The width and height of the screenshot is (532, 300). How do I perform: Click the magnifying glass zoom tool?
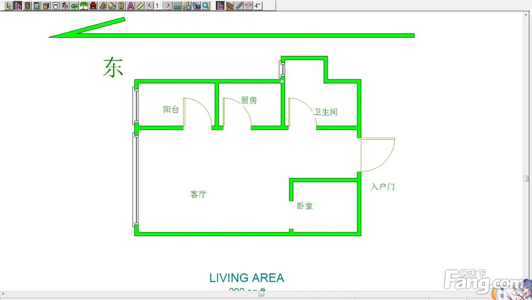click(206, 6)
